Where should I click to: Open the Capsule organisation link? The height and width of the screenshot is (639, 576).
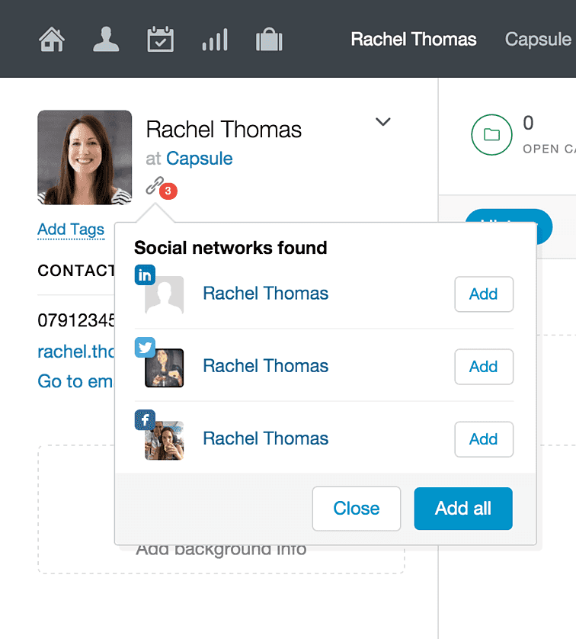tap(200, 159)
